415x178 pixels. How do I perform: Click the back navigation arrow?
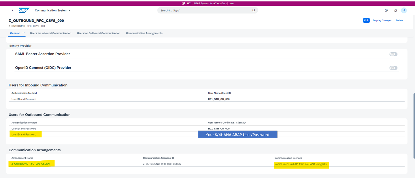(x=13, y=10)
